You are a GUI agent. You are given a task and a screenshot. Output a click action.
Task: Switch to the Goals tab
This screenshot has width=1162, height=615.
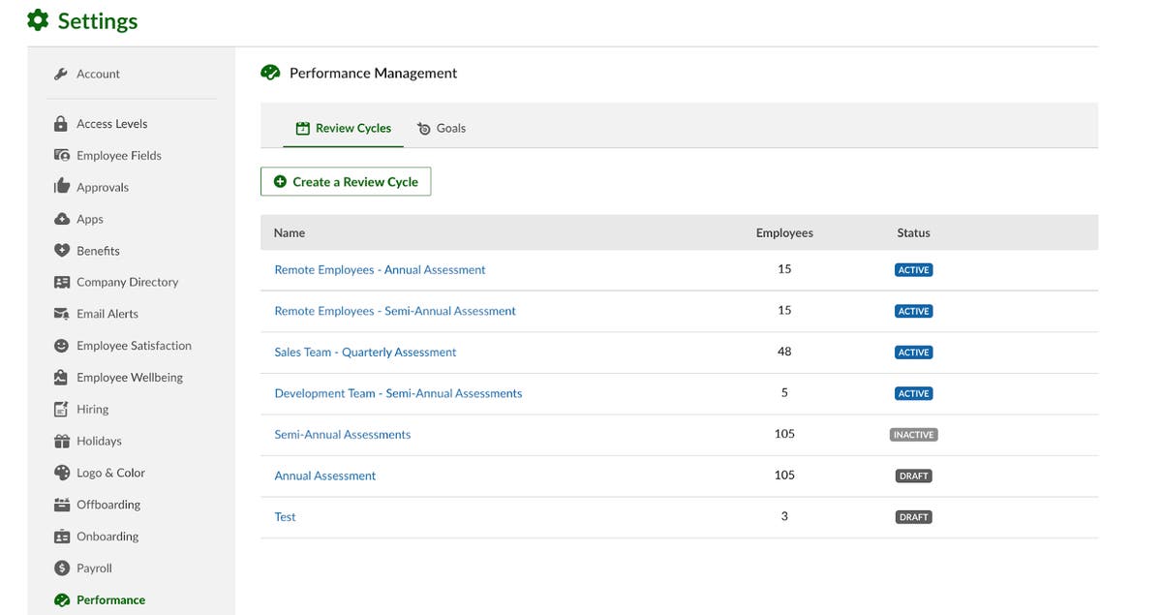point(442,127)
